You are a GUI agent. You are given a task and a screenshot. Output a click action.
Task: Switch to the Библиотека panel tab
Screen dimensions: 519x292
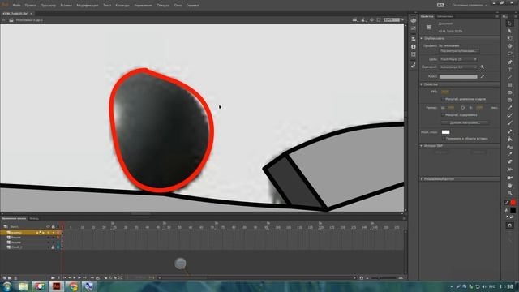pos(444,16)
